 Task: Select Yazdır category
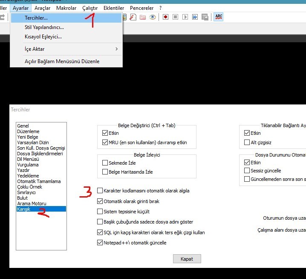(41, 170)
